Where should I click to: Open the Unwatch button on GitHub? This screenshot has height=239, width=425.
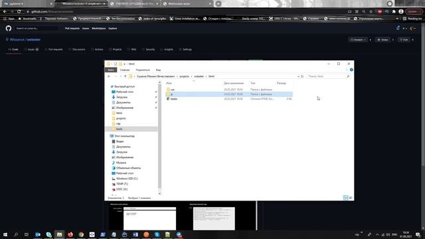[x=358, y=40]
